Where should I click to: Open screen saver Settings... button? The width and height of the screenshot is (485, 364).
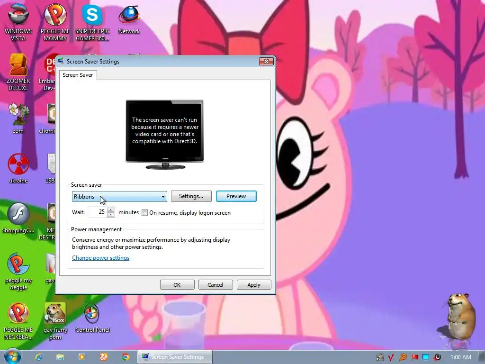(191, 196)
